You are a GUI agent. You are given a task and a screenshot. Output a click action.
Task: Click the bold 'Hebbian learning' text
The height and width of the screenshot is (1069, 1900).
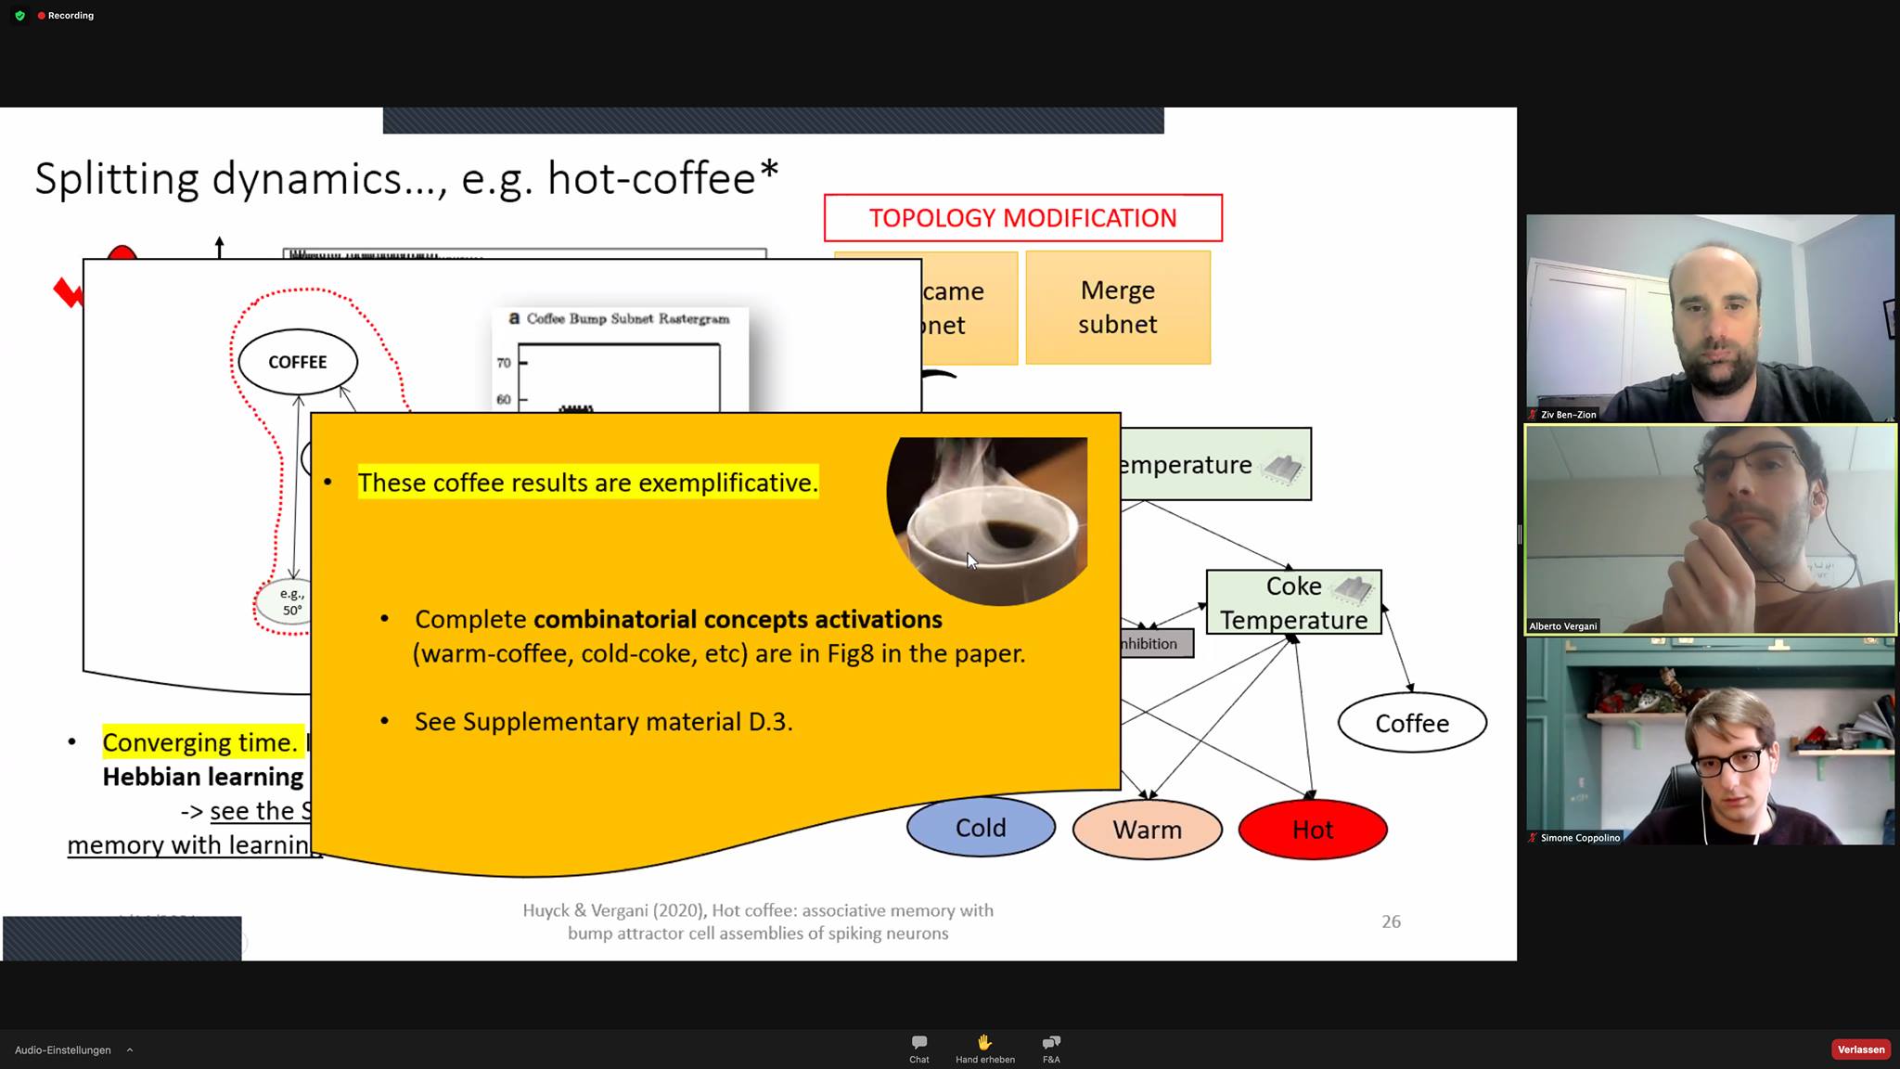click(203, 777)
